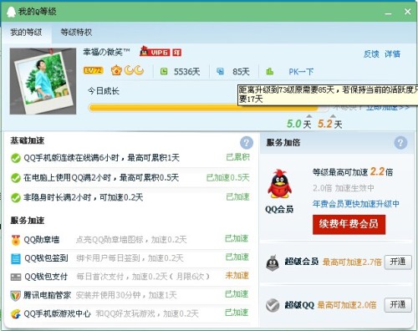418x331 pixels.
Task: Click the 腾讯电脑管家 shield icon
Action: click(x=15, y=295)
